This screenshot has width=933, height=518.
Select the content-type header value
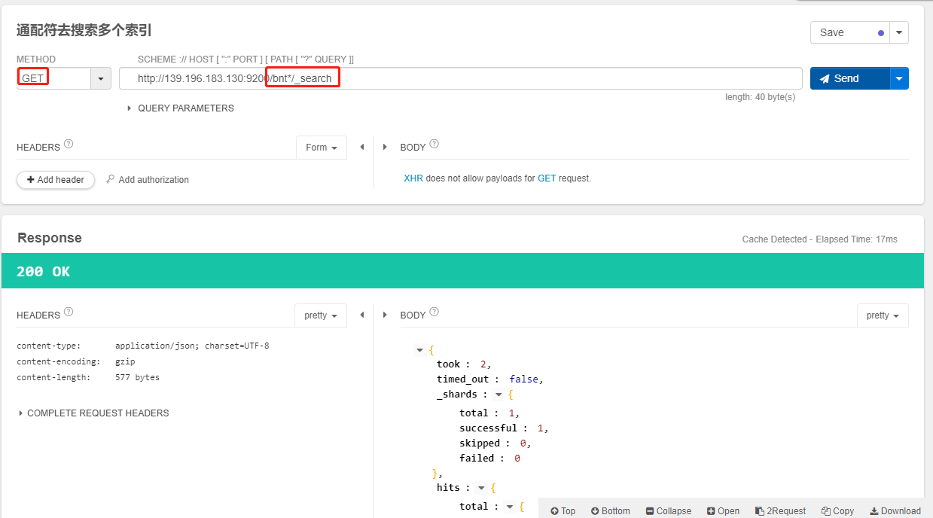coord(192,346)
